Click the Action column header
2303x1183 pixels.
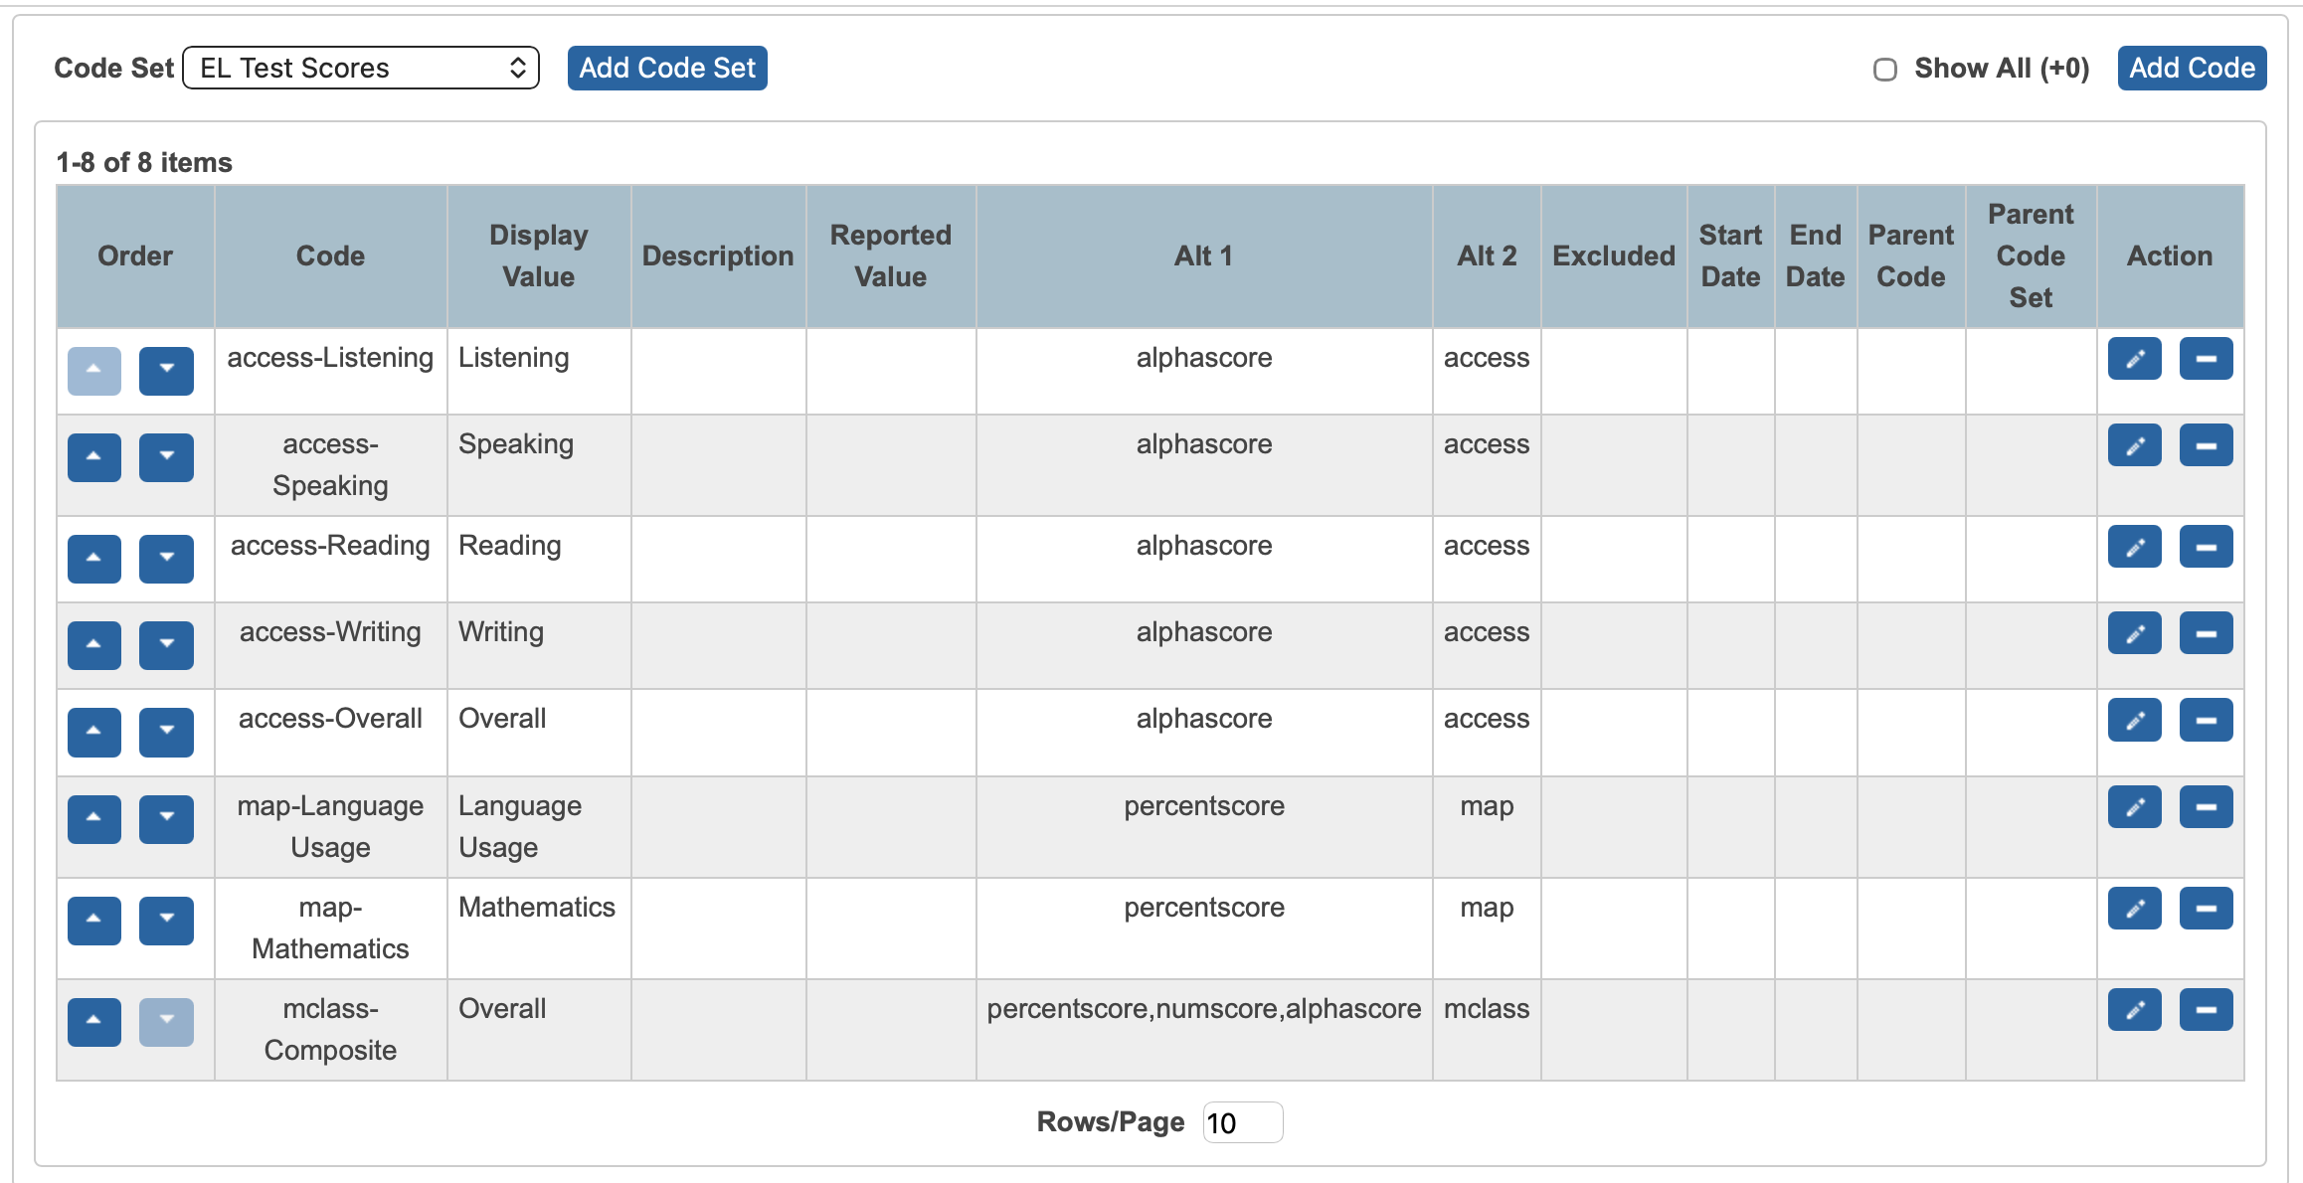tap(2170, 256)
